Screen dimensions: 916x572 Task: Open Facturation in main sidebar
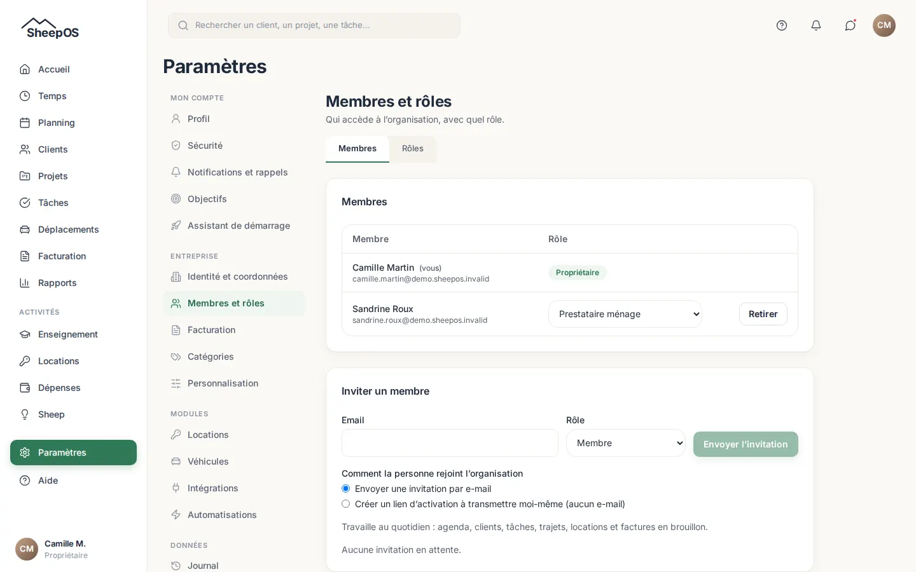coord(73,256)
